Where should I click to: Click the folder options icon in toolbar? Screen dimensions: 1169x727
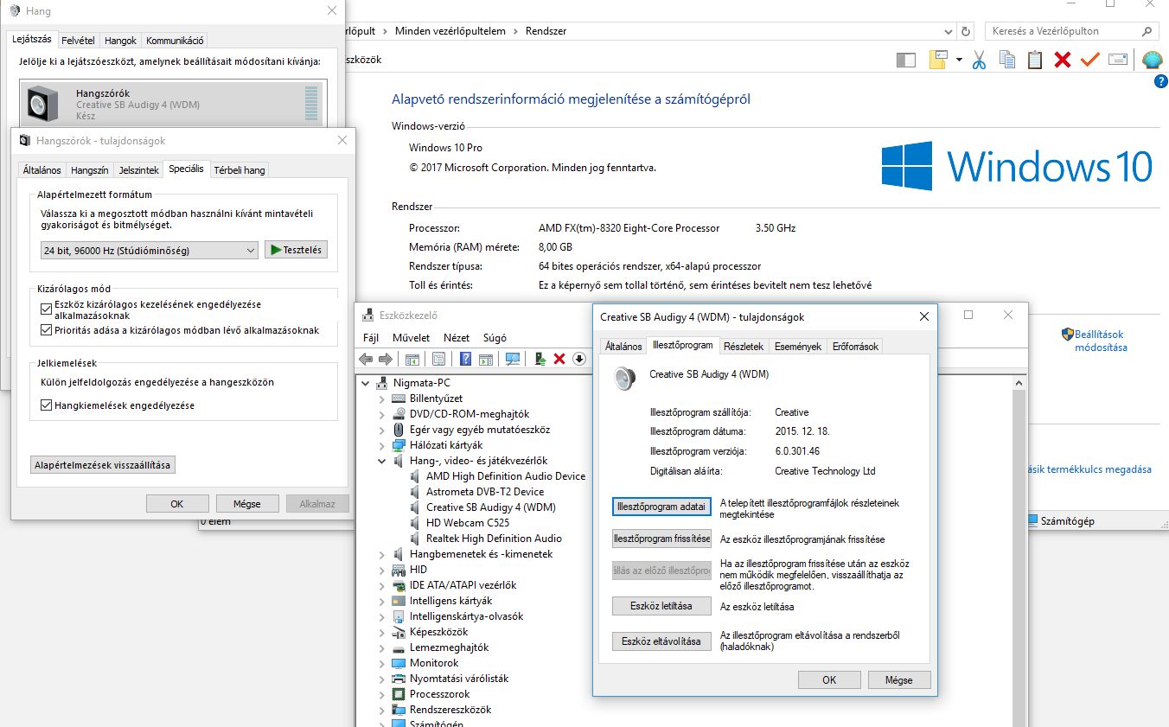[939, 60]
